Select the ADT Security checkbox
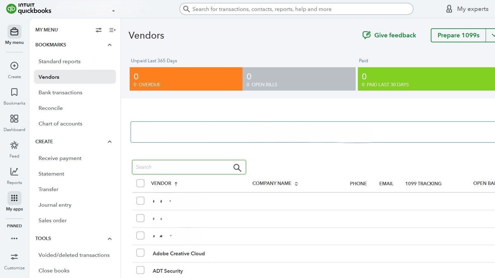This screenshot has width=495, height=278. pyautogui.click(x=140, y=270)
